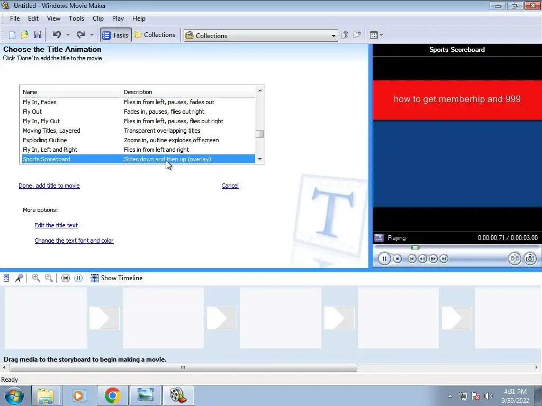
Task: Click the Windows Media Player taskbar icon
Action: point(78,395)
